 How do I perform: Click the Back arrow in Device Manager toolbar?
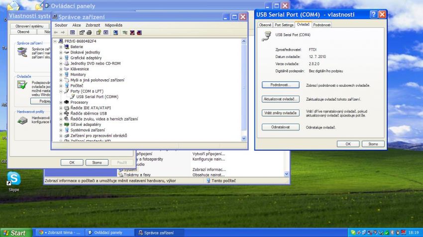tap(56, 33)
